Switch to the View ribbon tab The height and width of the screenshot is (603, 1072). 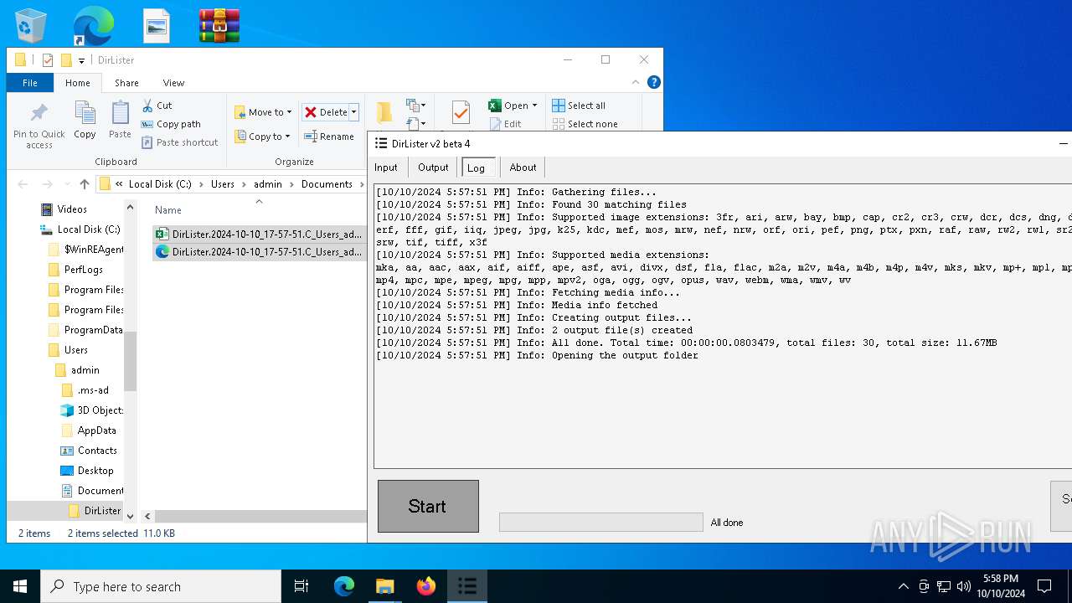[173, 83]
